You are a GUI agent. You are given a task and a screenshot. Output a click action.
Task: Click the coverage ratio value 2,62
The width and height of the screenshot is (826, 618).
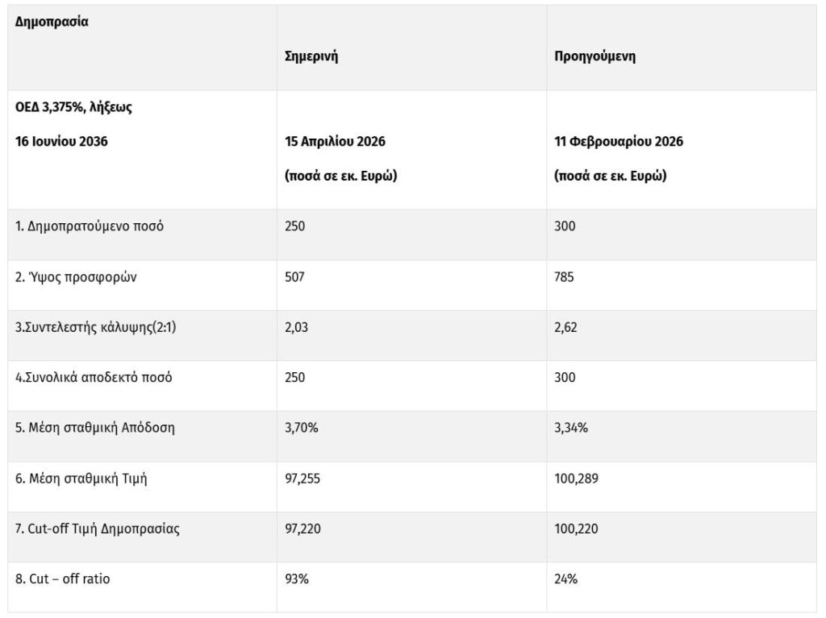coord(566,328)
